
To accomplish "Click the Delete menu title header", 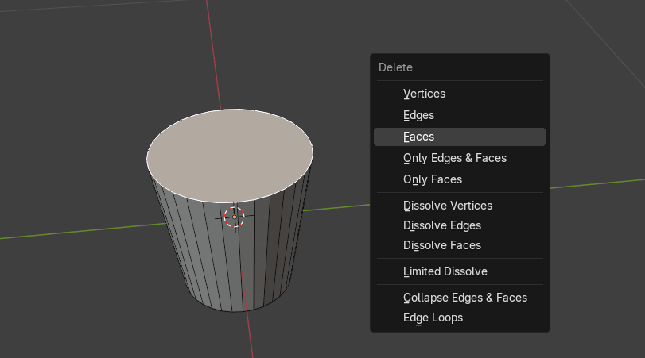I will click(395, 67).
